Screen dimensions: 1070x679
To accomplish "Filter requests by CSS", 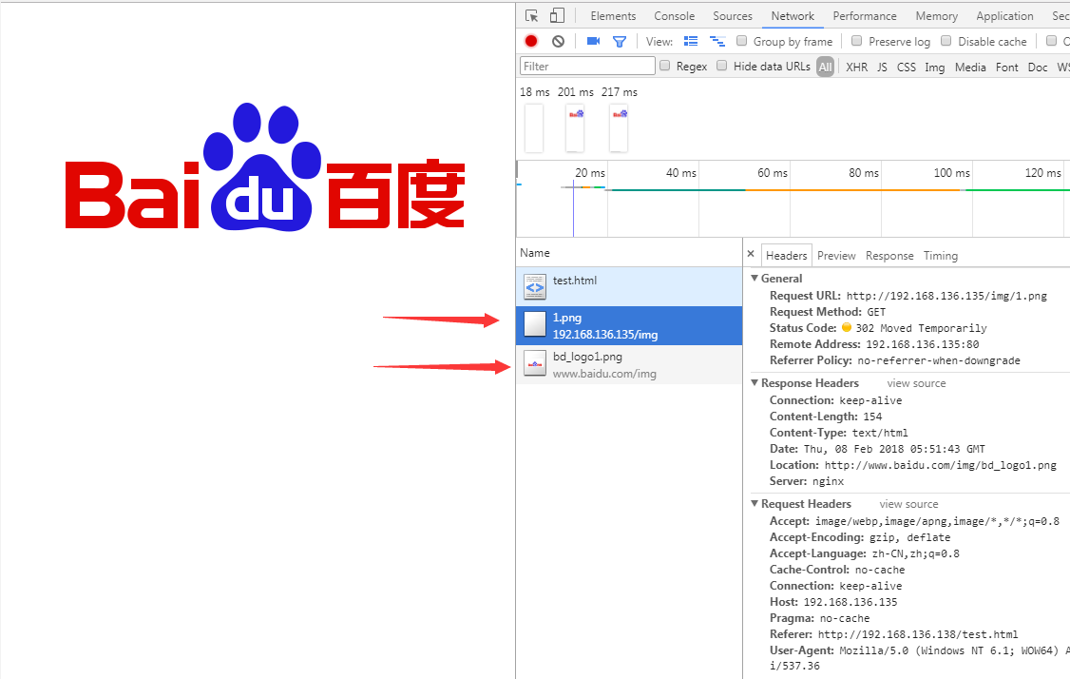I will [907, 67].
